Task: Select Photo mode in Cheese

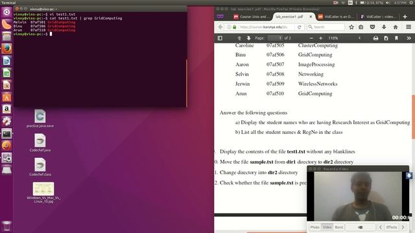Action: tap(314, 227)
